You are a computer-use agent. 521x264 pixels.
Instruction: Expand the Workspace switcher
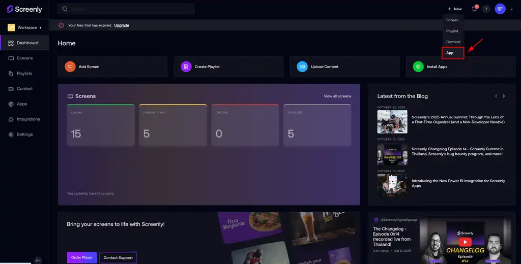click(24, 27)
